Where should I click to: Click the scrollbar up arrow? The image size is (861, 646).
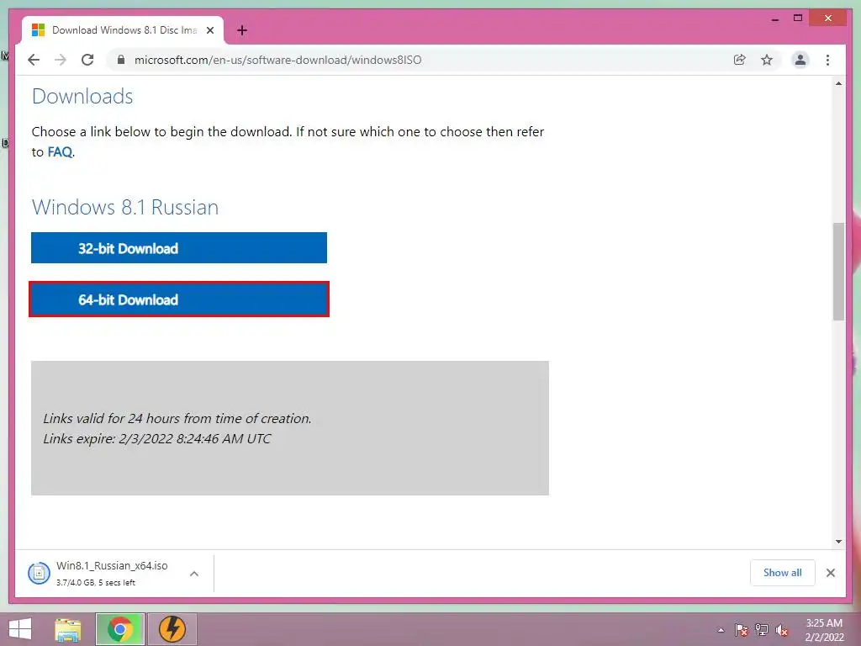pos(838,83)
